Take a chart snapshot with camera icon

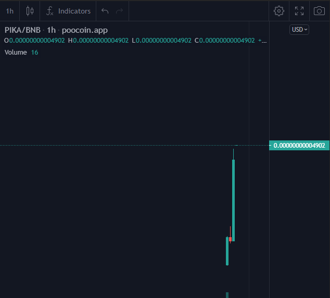coord(319,11)
